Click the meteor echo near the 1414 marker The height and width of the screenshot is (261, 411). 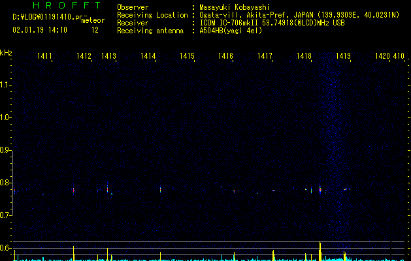point(161,190)
